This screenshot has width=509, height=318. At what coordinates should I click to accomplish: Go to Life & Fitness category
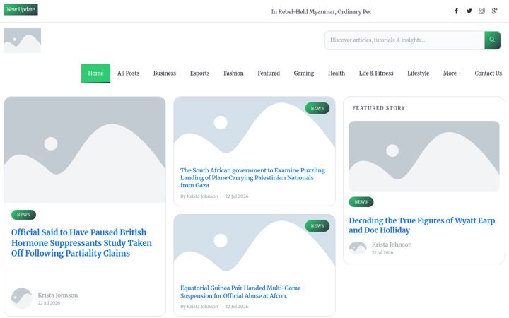(x=376, y=73)
